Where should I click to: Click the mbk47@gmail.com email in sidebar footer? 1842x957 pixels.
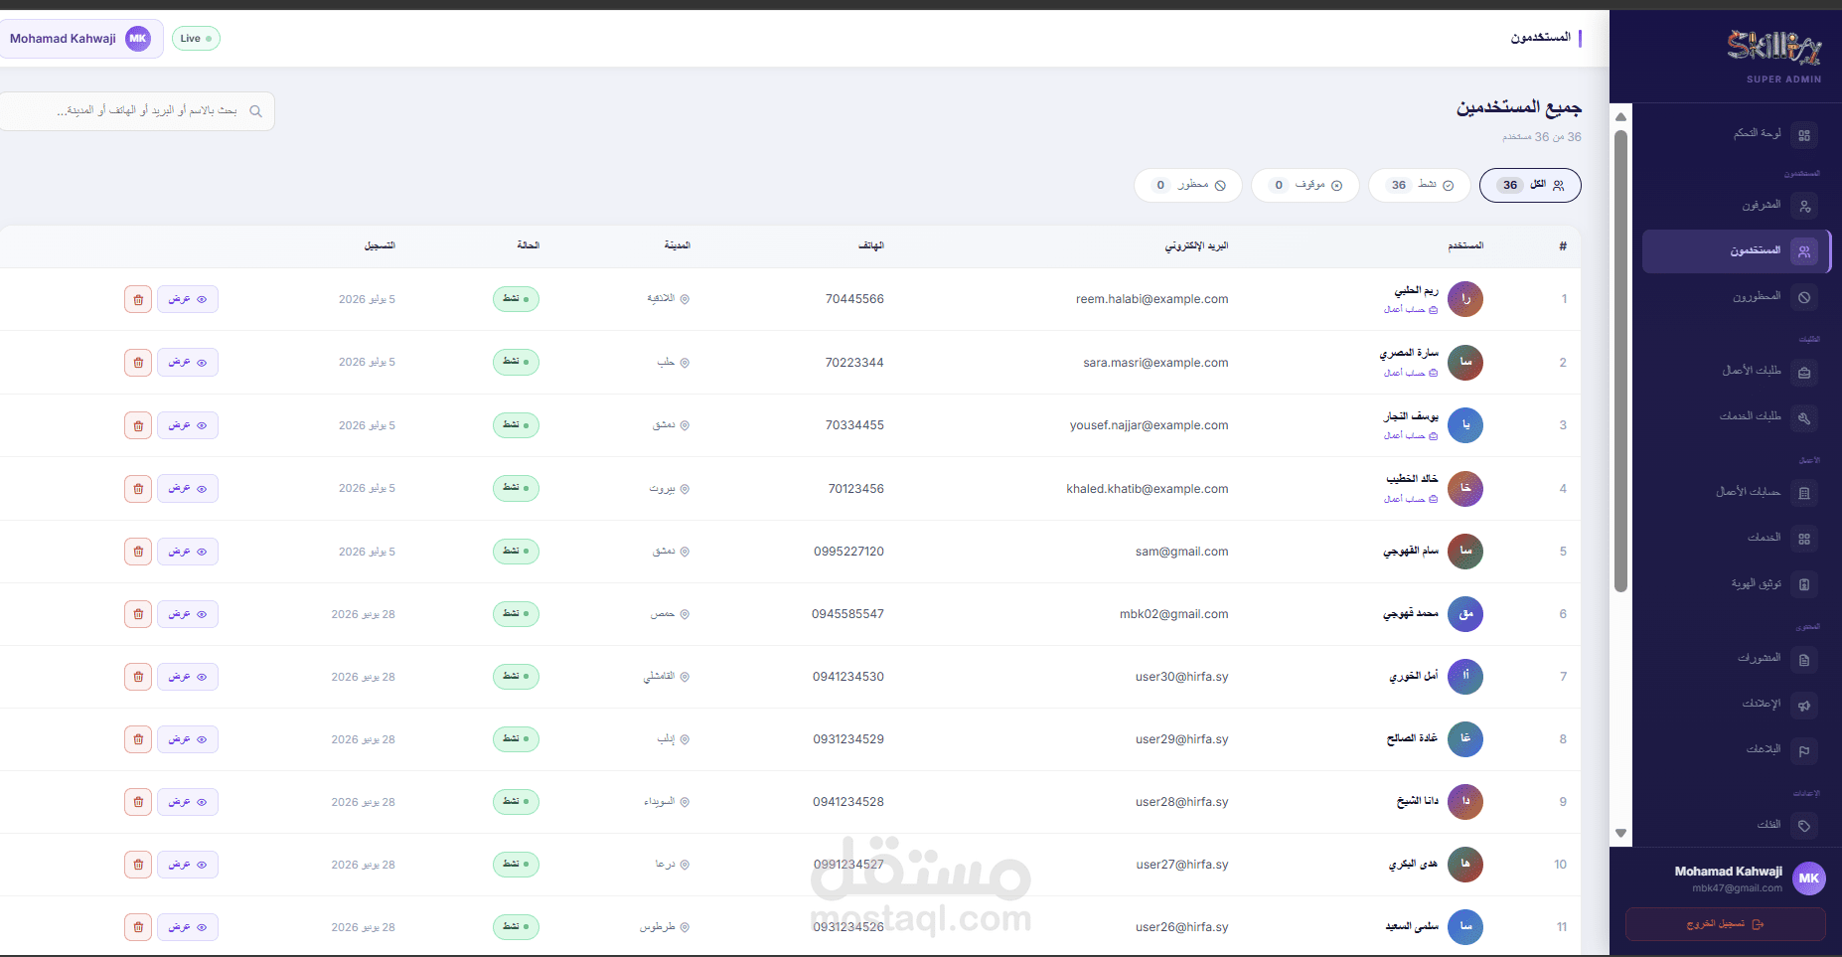point(1738,888)
